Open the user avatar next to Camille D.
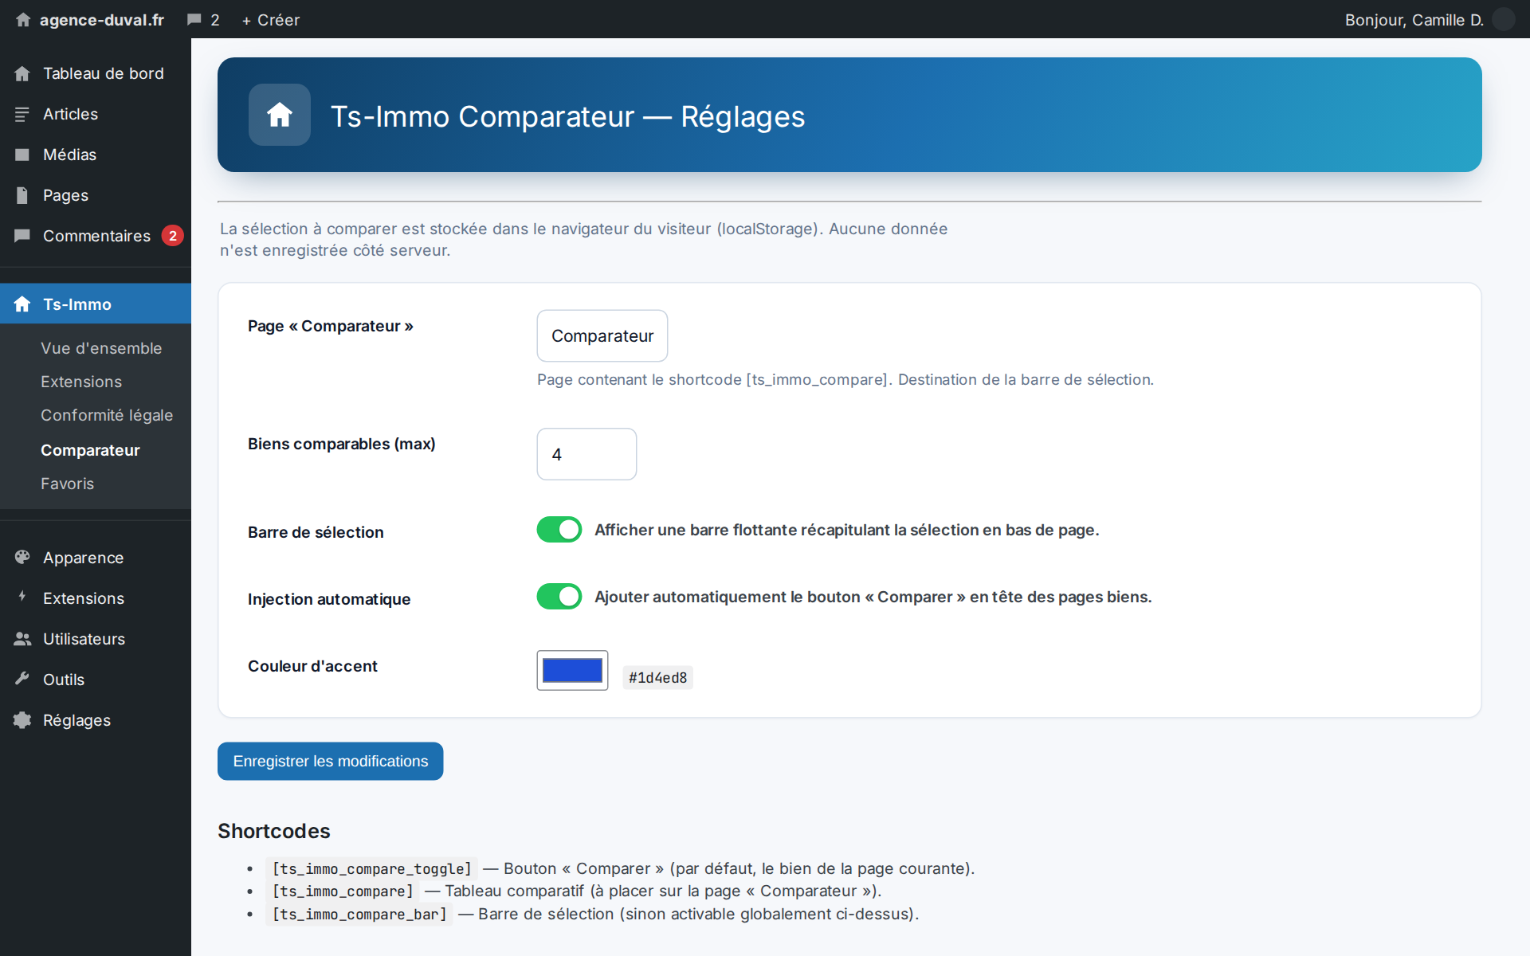 1503,19
